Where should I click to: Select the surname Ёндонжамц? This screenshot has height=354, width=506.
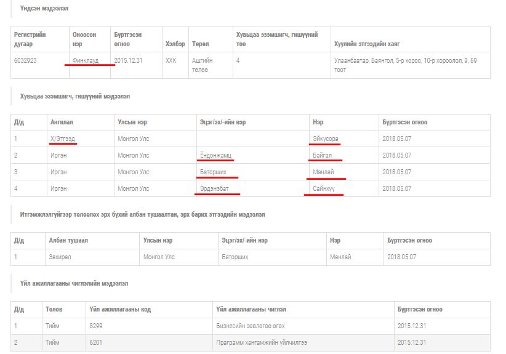click(x=215, y=155)
